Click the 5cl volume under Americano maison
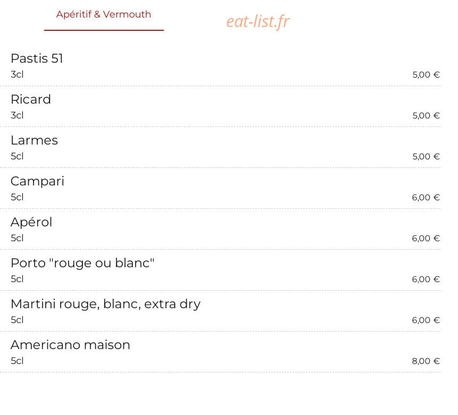The height and width of the screenshot is (415, 458). pos(17,361)
